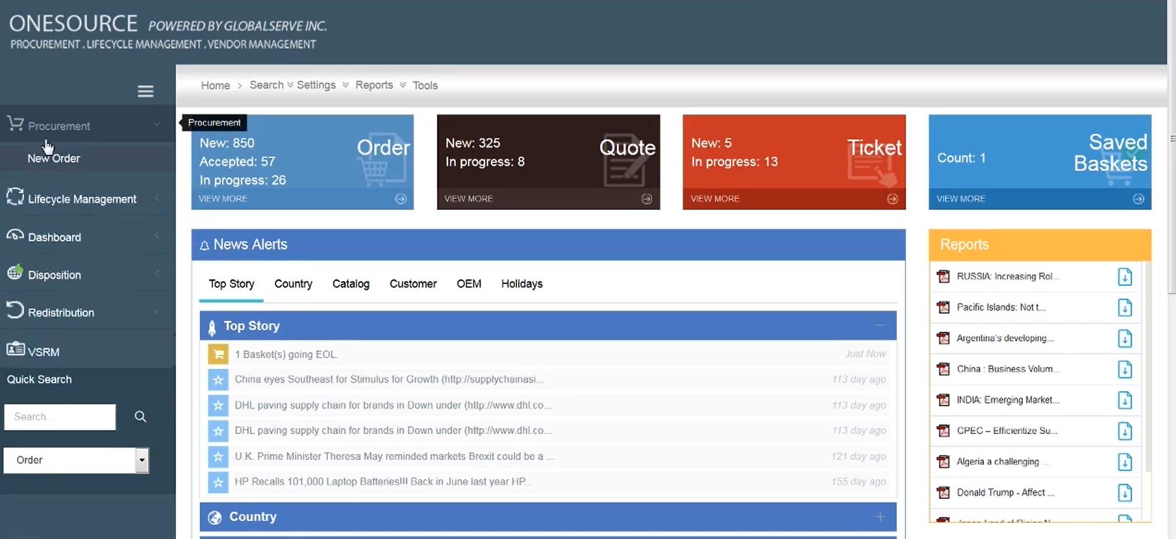Click the 'New: 850' order count text

[x=227, y=143]
